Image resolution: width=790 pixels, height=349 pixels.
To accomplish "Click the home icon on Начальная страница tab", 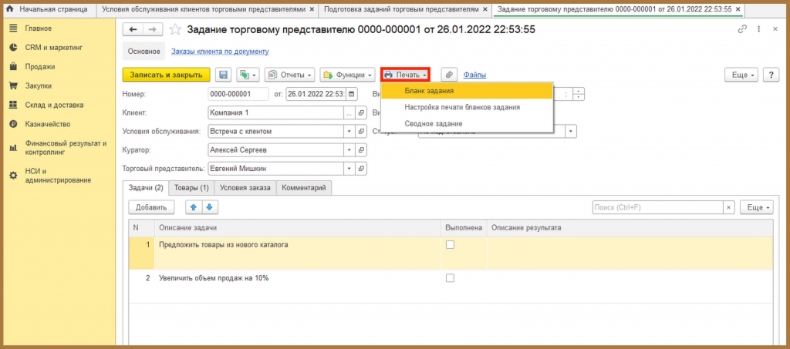I will 9,9.
